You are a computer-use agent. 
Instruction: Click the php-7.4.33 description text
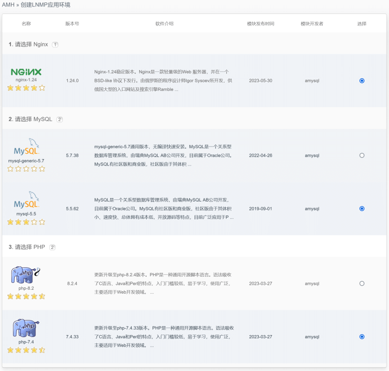pos(164,337)
